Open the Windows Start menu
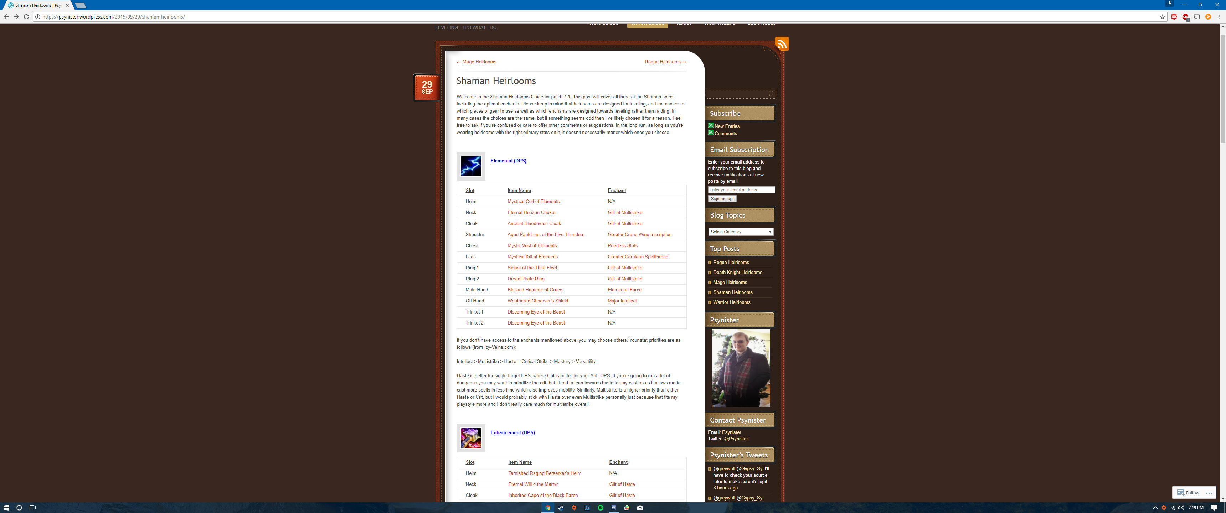Viewport: 1226px width, 513px height. (x=6, y=507)
